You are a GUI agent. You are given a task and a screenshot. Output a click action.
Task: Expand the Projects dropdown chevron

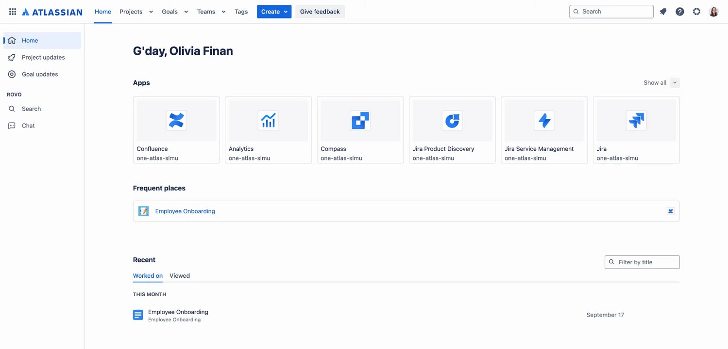[151, 12]
